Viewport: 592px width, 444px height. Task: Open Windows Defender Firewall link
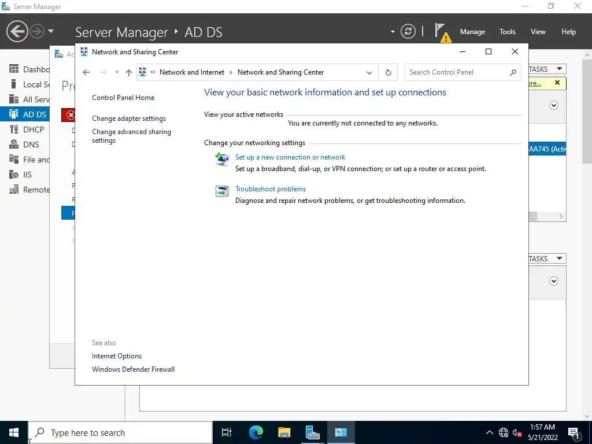[x=134, y=369]
